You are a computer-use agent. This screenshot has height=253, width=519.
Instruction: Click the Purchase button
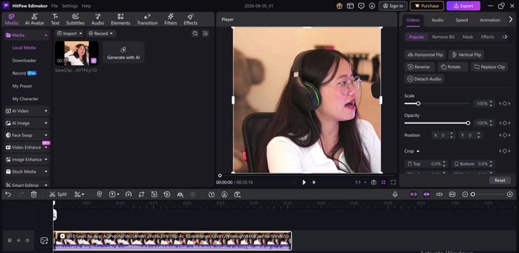point(427,6)
